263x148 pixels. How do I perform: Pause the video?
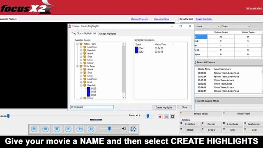pos(57,129)
